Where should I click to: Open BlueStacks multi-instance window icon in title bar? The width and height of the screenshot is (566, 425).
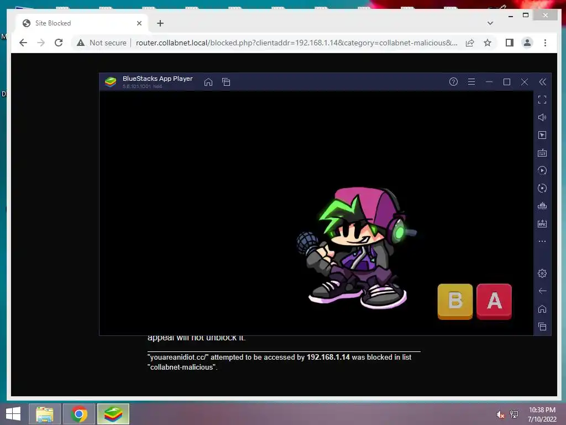[x=226, y=82]
